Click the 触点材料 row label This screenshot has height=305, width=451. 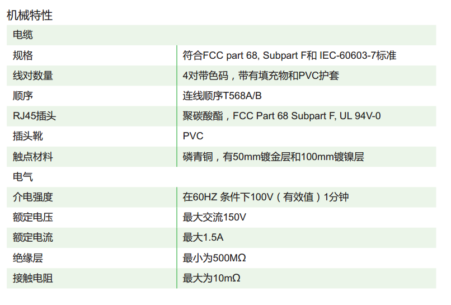pos(33,157)
